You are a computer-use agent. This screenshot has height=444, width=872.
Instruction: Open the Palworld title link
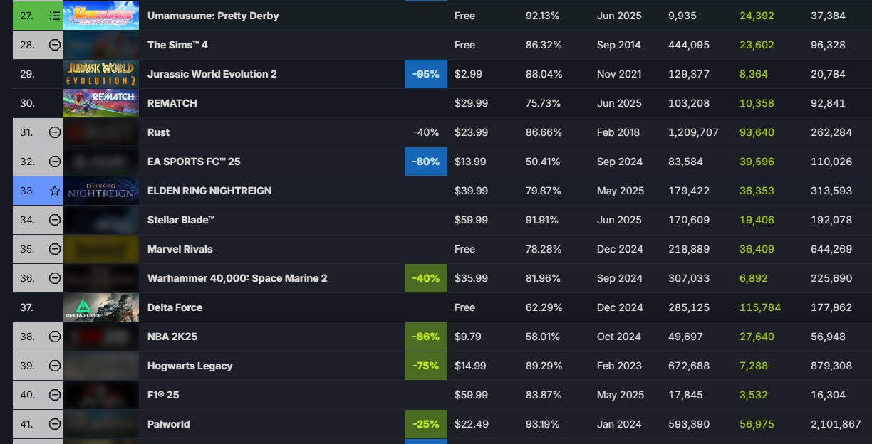click(169, 424)
